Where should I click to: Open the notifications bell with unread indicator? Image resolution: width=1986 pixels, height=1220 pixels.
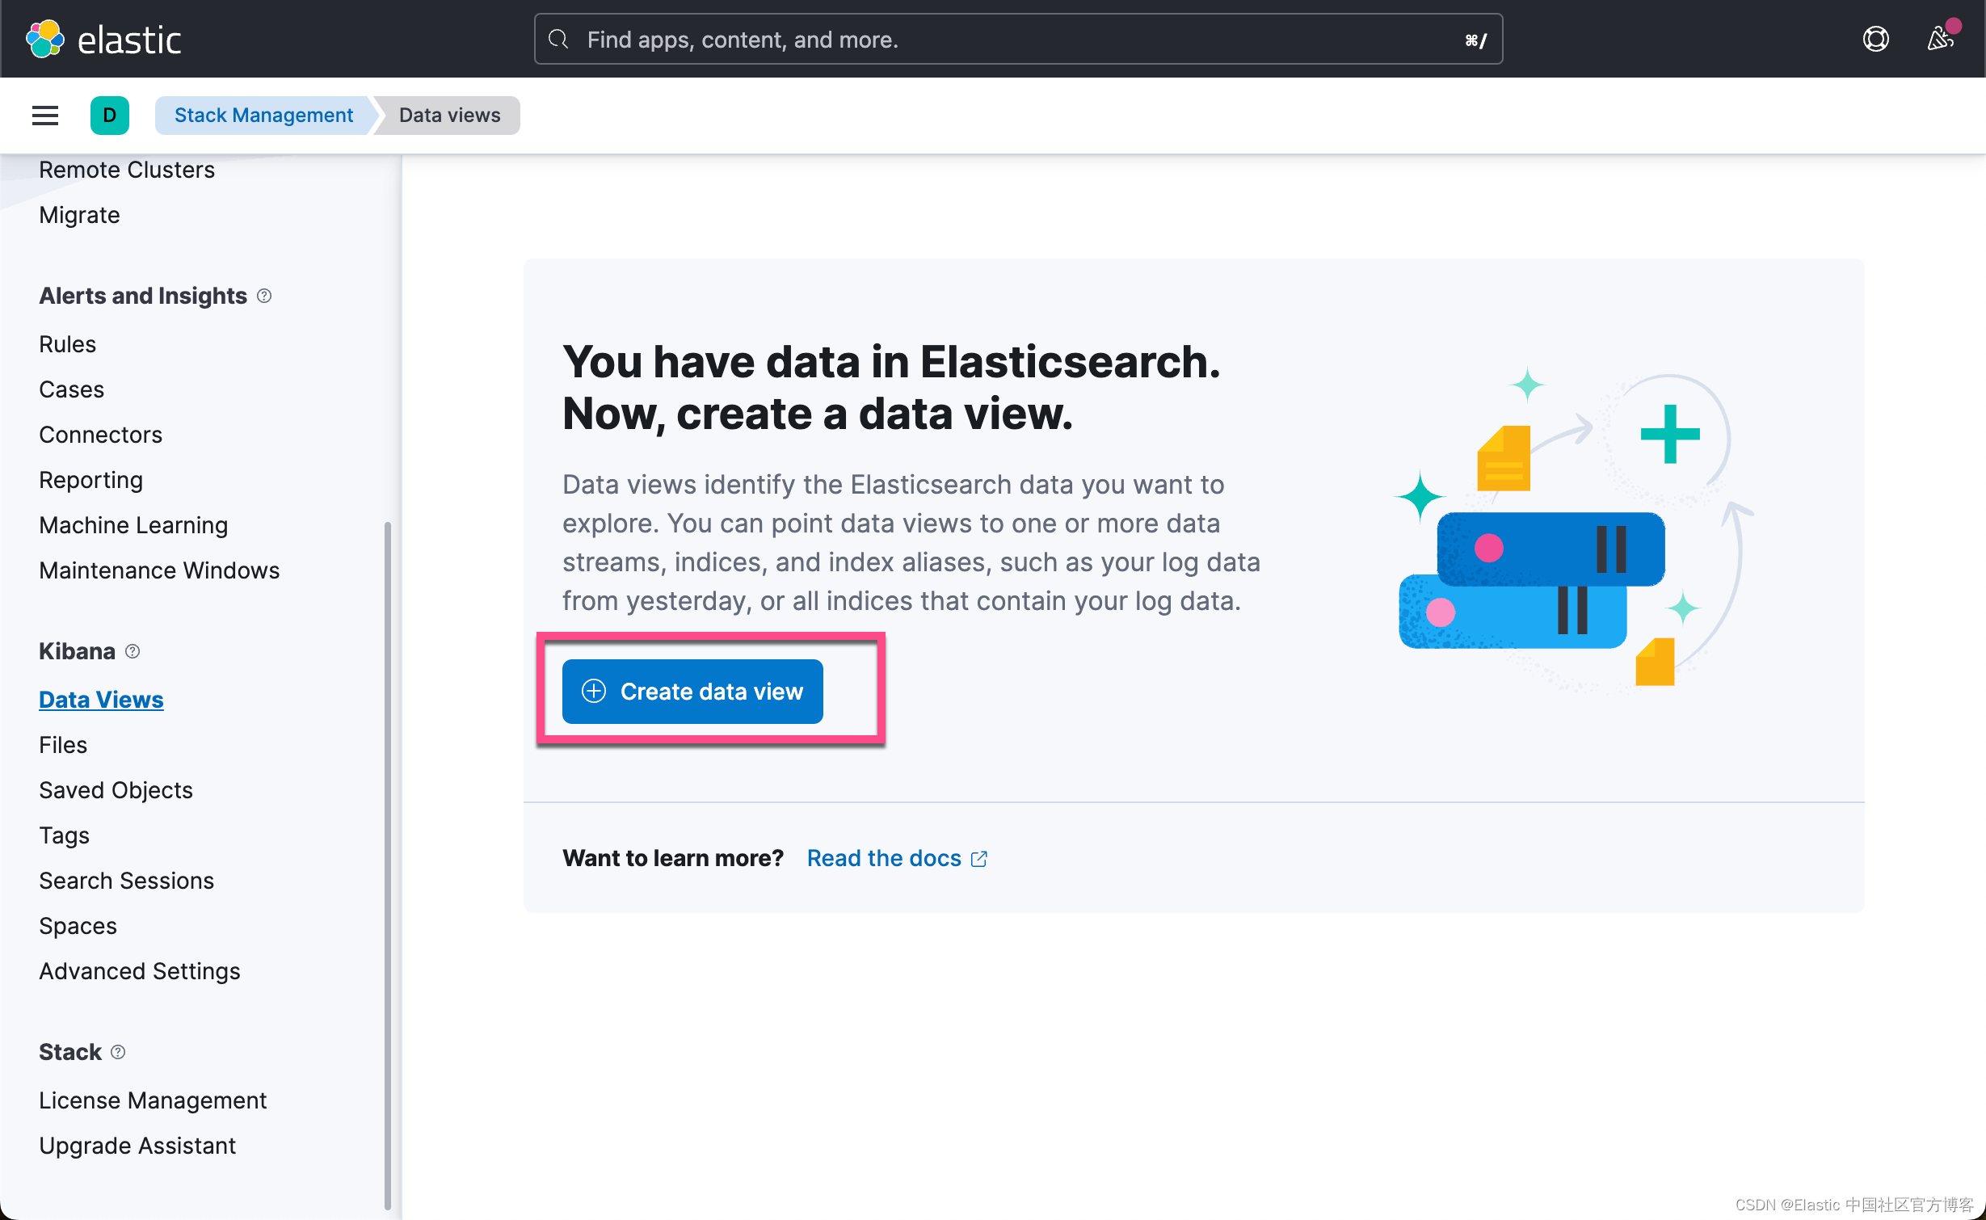point(1942,39)
